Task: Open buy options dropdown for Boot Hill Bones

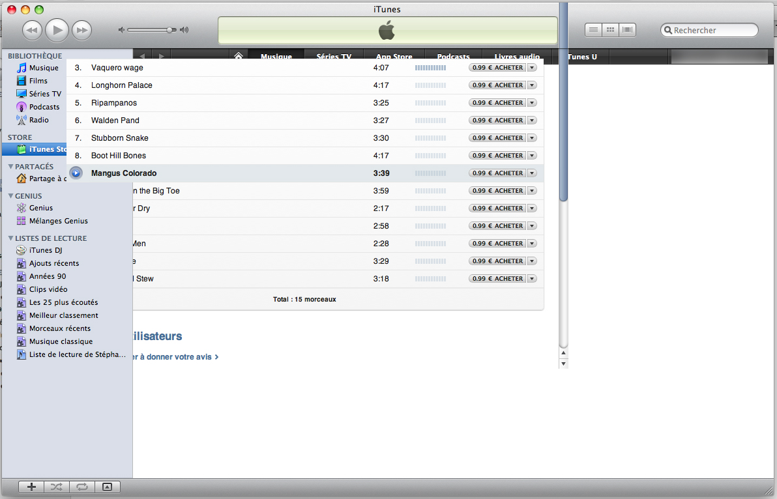Action: 532,156
